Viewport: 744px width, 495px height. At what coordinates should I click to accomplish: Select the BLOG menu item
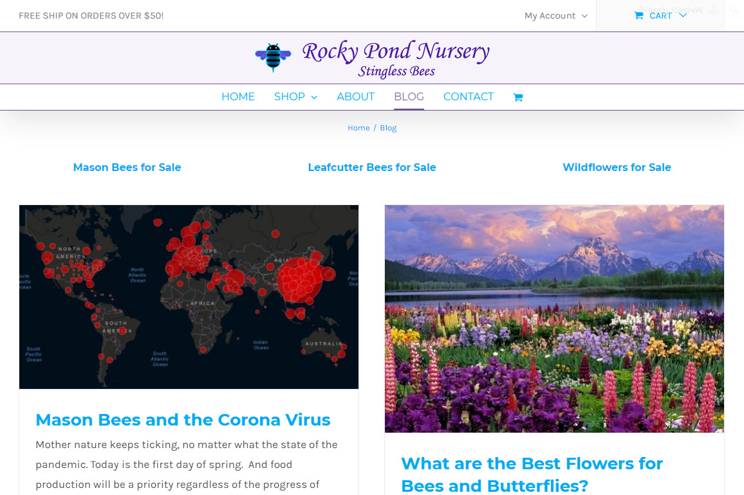[409, 96]
